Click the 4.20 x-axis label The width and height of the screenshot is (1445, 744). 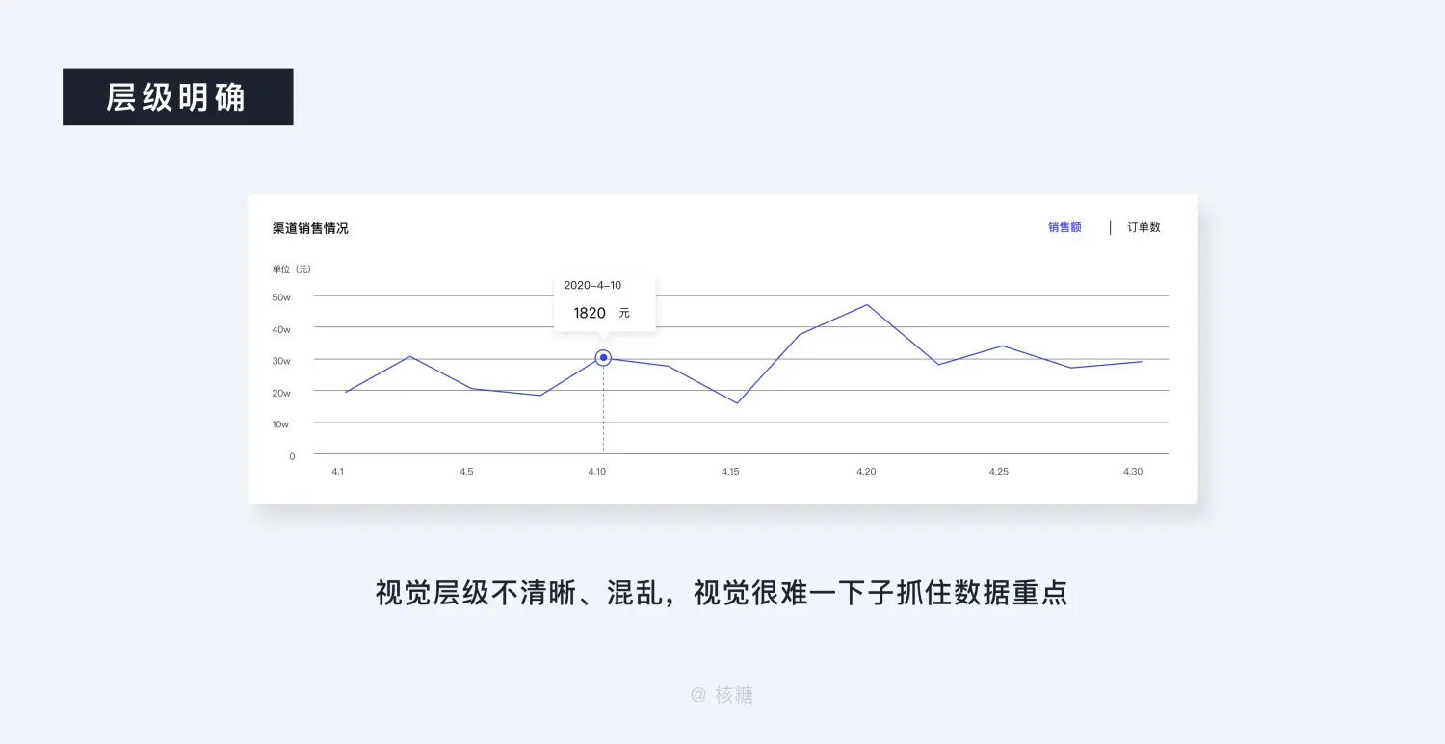(x=866, y=472)
